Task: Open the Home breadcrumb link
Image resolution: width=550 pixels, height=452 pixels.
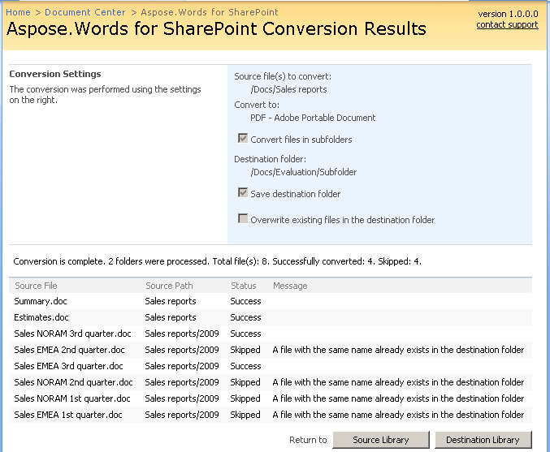Action: tap(18, 12)
